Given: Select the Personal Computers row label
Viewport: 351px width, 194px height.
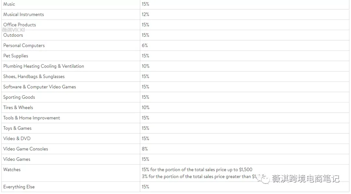Looking at the screenshot, I should (x=24, y=45).
